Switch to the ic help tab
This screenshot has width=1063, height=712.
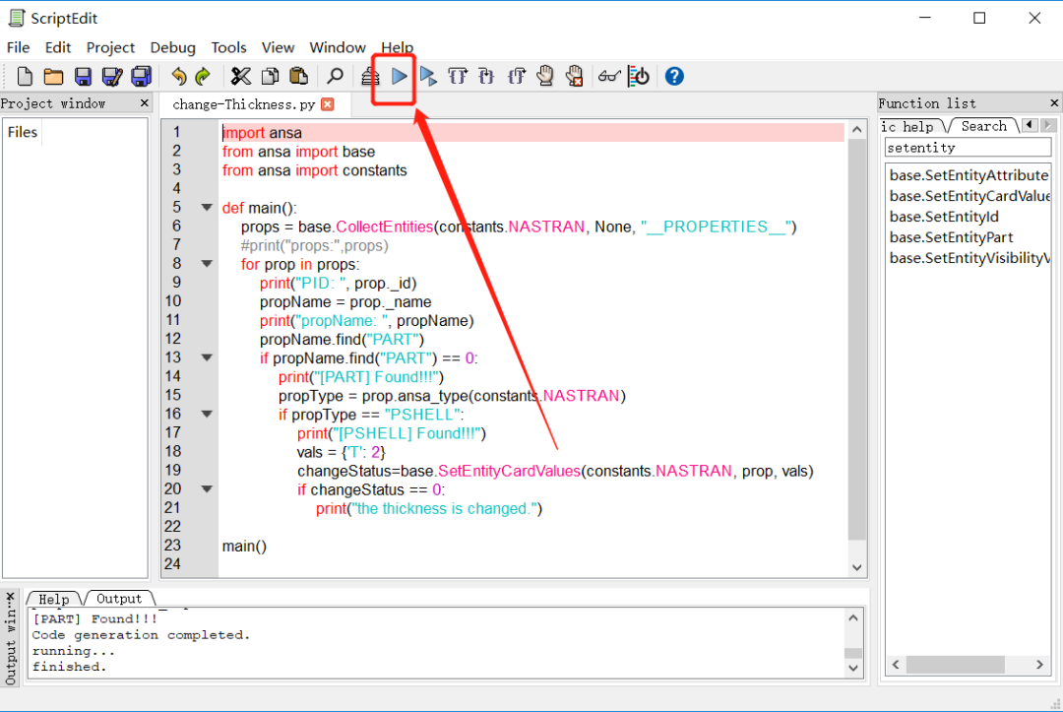(x=907, y=127)
